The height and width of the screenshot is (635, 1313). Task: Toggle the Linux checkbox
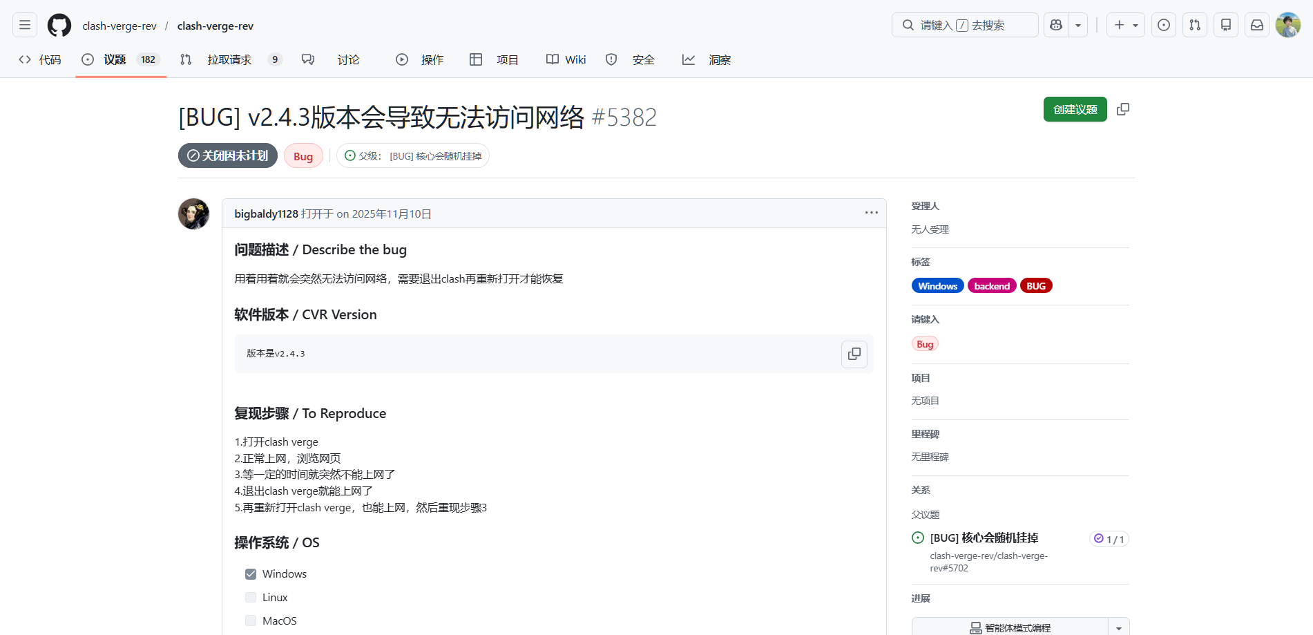point(251,598)
